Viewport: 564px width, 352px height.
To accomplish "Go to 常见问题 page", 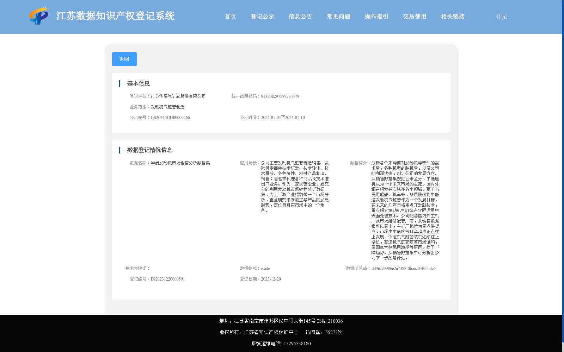I will 338,17.
